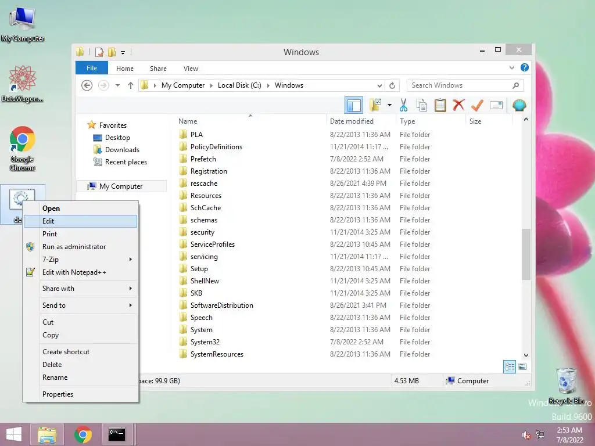This screenshot has height=446, width=595.
Task: Go Back with the left arrow button
Action: point(87,85)
